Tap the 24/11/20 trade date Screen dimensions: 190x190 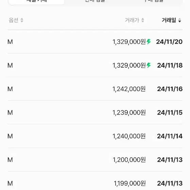point(169,42)
